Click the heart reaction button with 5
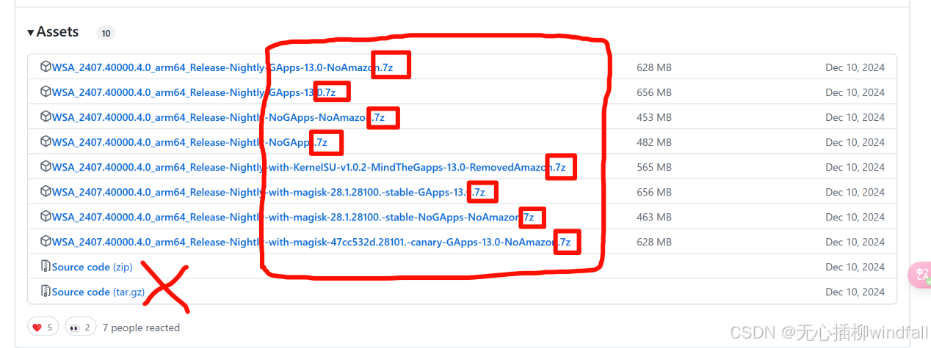The width and height of the screenshot is (931, 348). point(43,327)
